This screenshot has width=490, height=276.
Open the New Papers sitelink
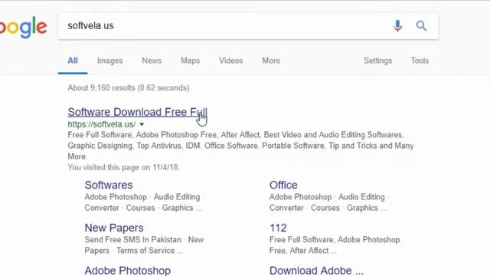(114, 228)
